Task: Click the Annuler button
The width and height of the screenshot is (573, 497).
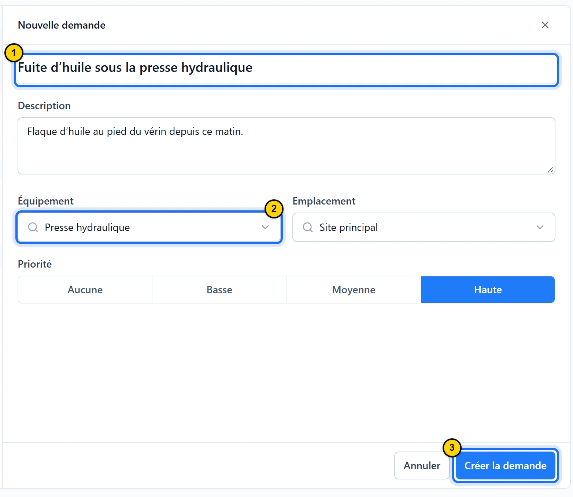Action: (422, 465)
